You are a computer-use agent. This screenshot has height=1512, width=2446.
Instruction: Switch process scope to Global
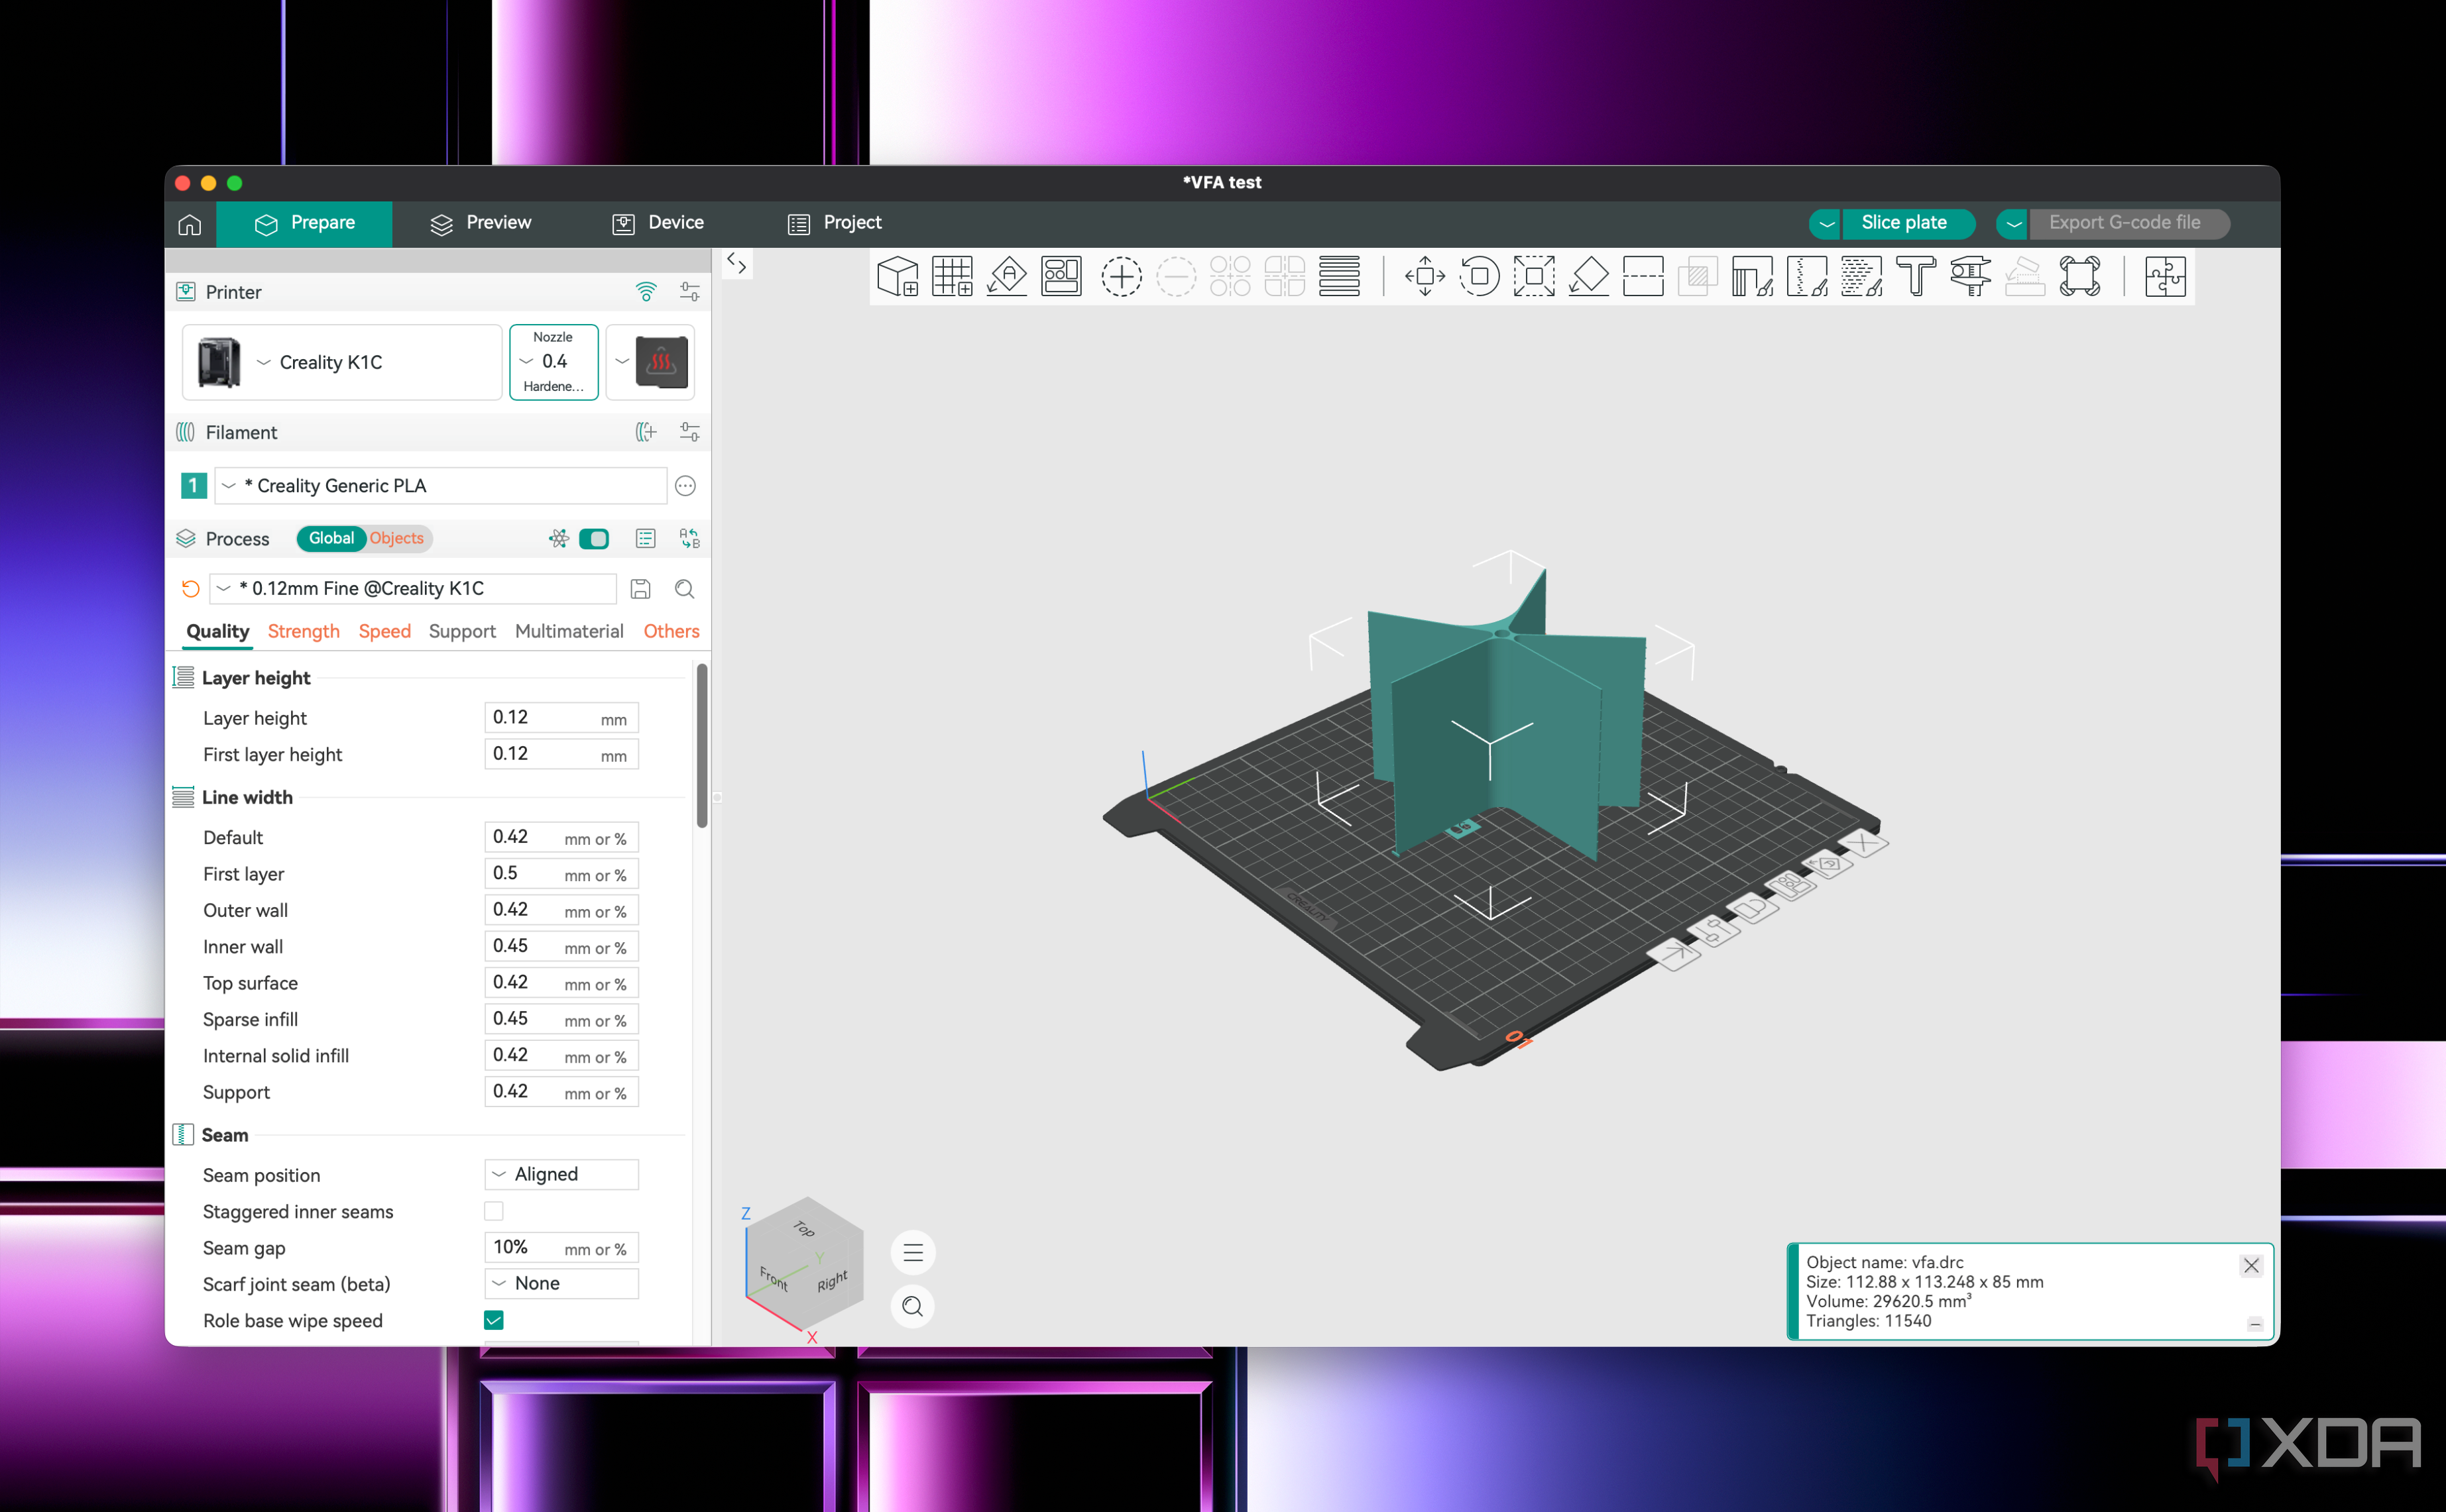click(331, 538)
